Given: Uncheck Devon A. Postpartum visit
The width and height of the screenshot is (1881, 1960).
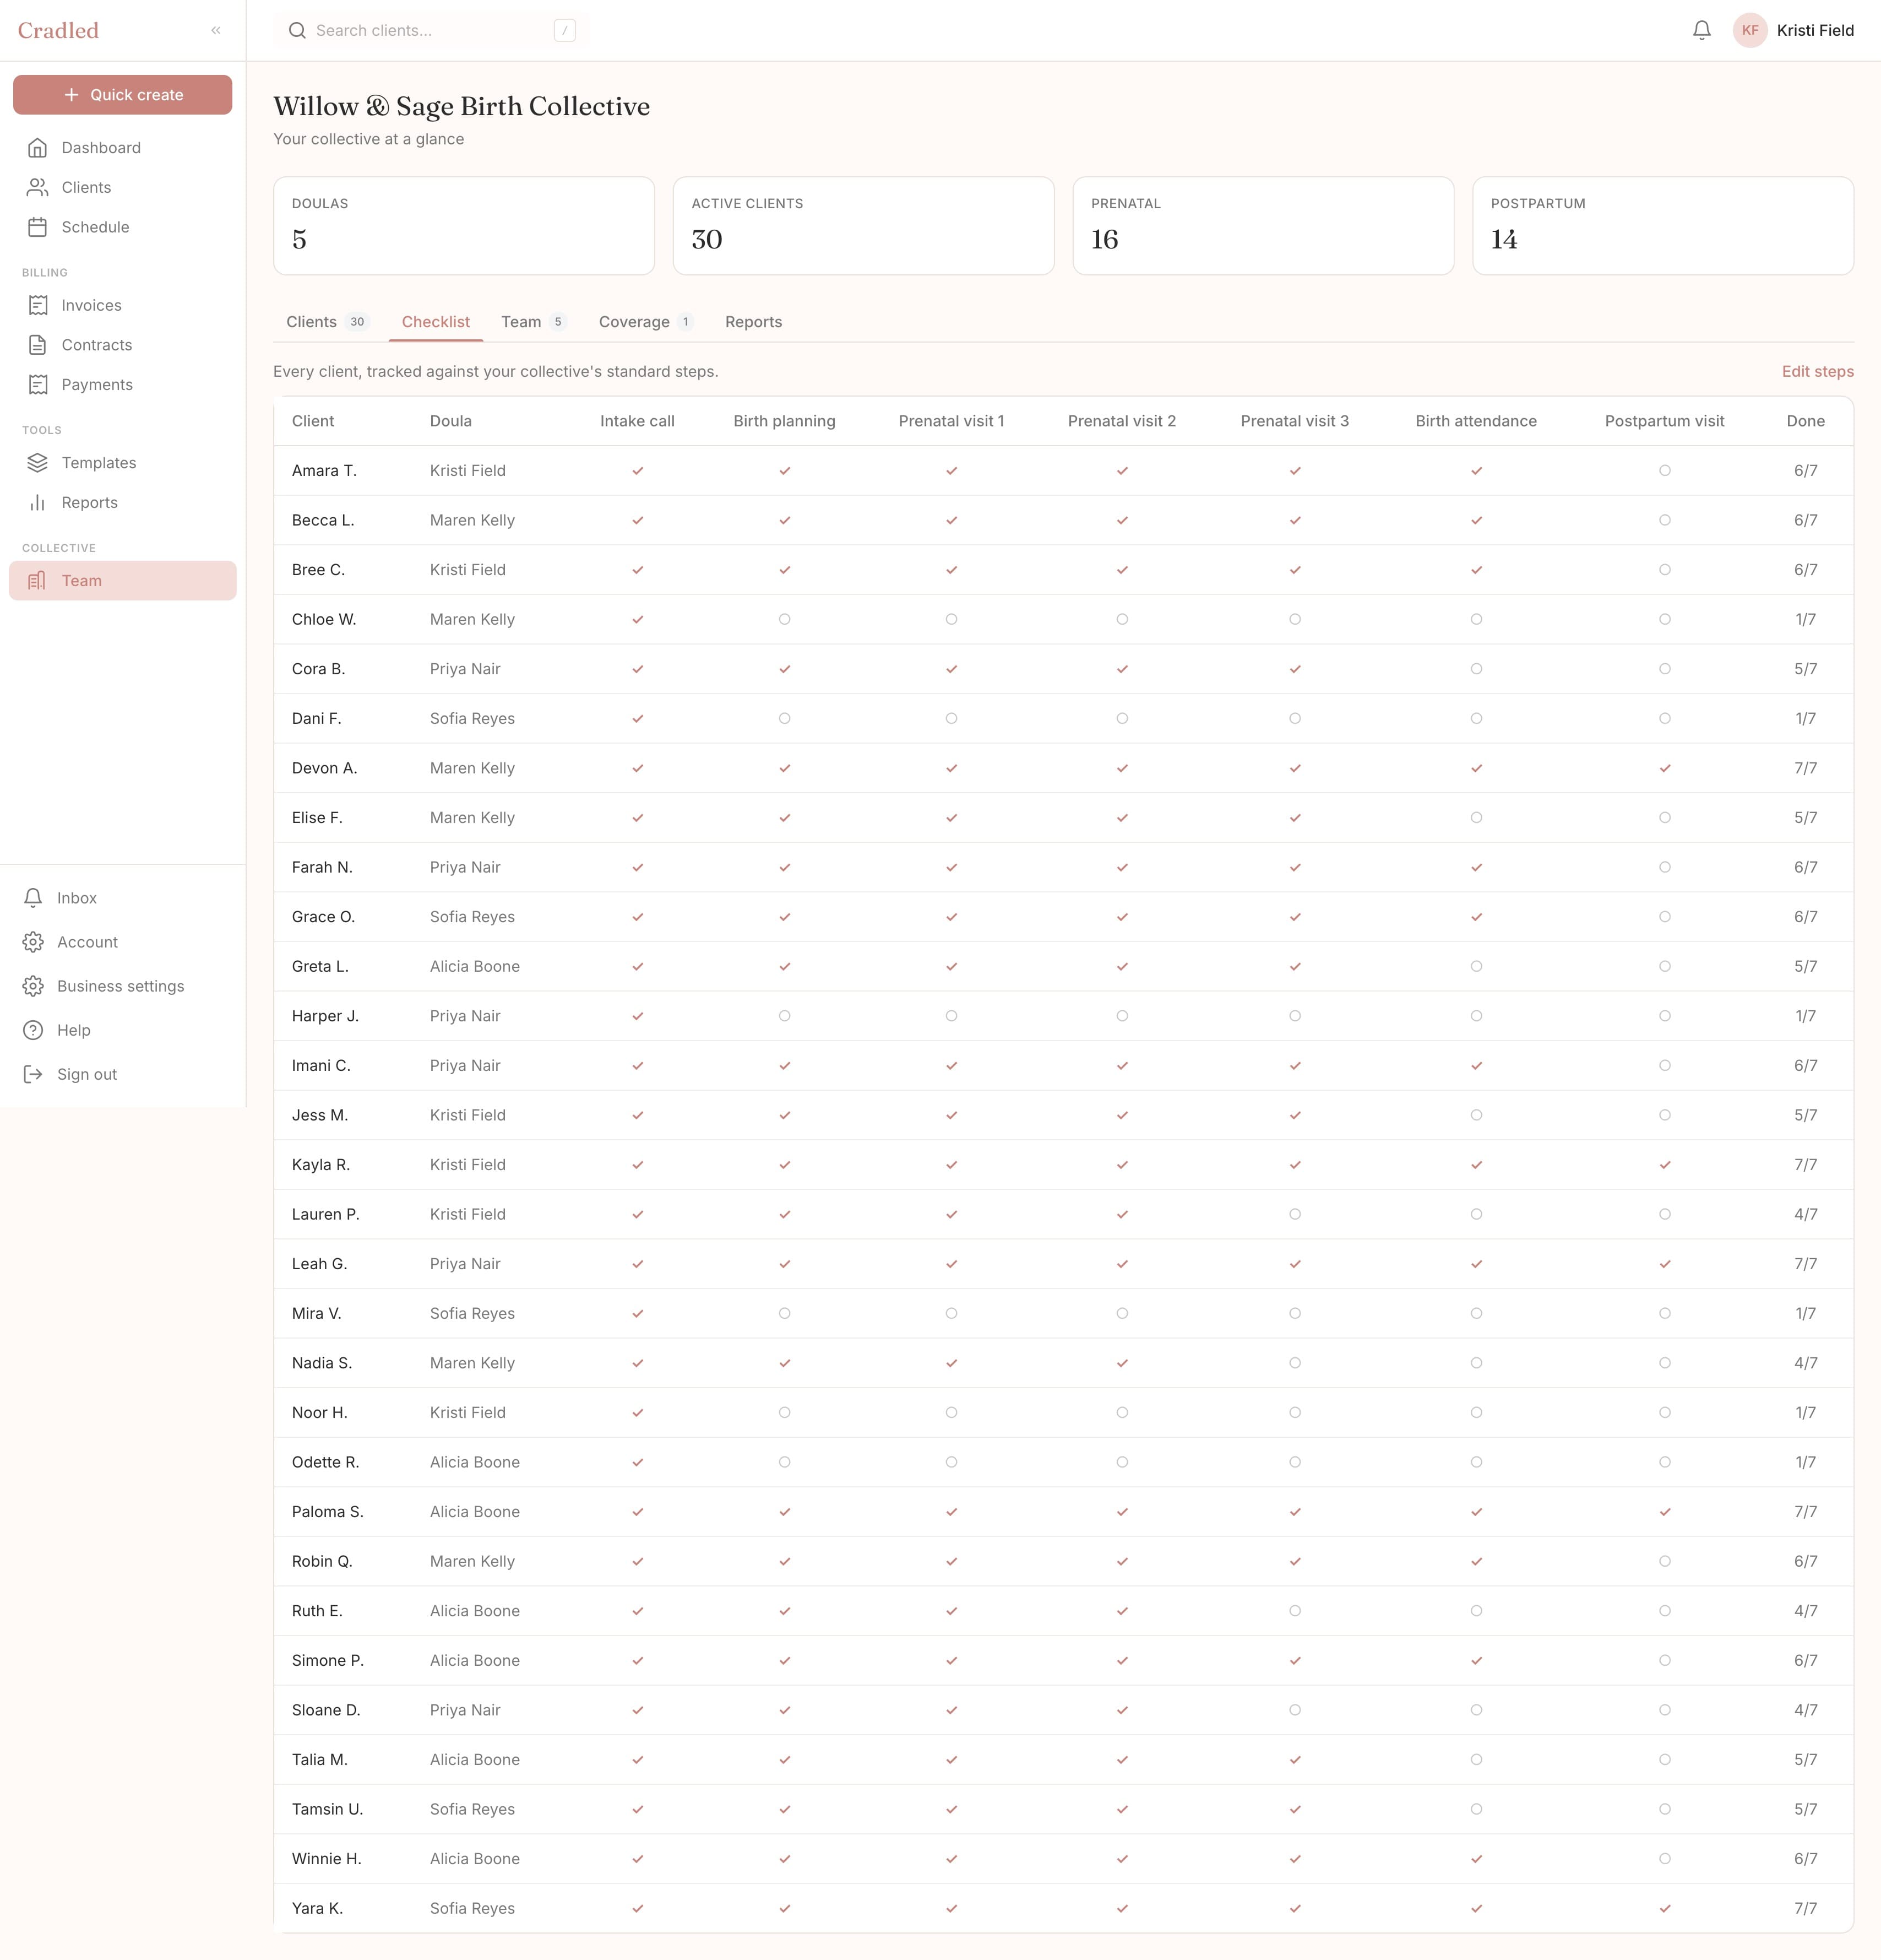Looking at the screenshot, I should click(x=1664, y=768).
